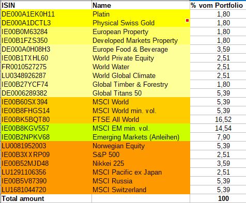This screenshot has height=203, width=246.
Task: Click the 5,39 value for Norwegian Equity
Action: pyautogui.click(x=218, y=146)
